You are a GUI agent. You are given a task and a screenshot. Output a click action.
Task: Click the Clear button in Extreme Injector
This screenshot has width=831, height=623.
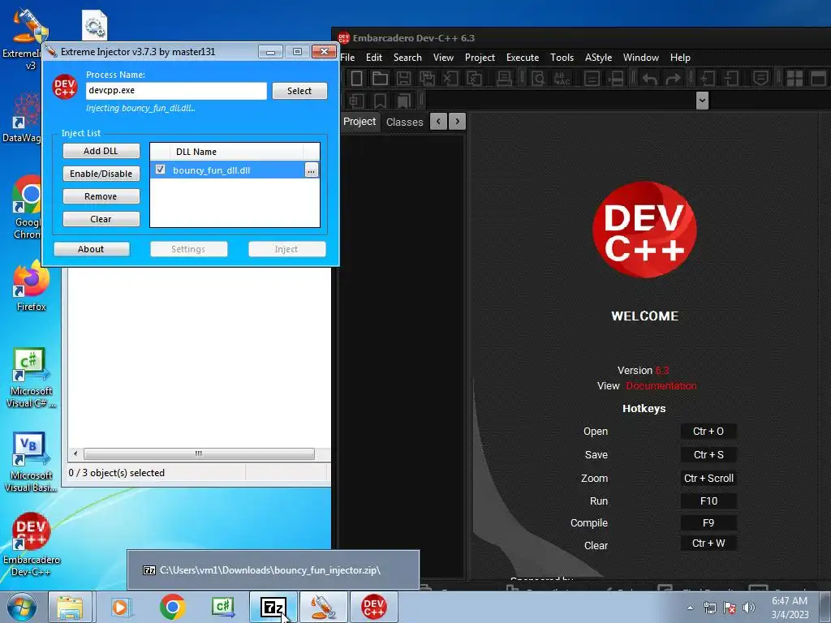point(101,219)
